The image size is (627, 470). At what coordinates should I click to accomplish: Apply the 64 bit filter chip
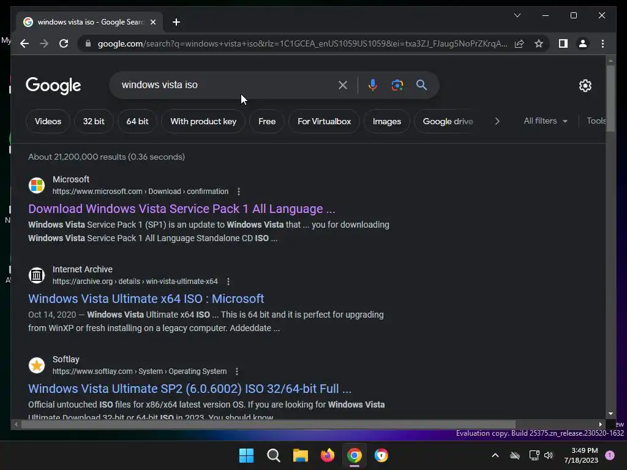tap(137, 121)
